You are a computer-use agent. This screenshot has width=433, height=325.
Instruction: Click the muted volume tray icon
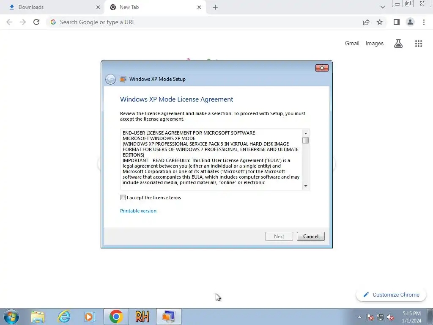[x=390, y=317]
